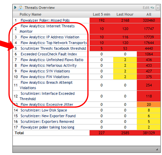
Task: Click the Threats Overview user avatar icon
Action: [21, 8]
